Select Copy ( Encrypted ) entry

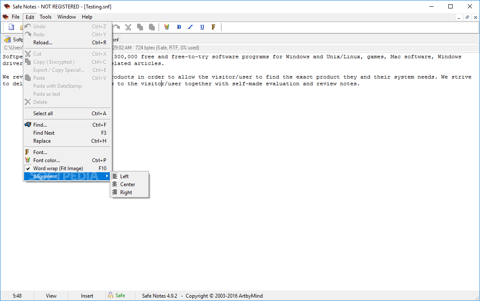pyautogui.click(x=67, y=62)
